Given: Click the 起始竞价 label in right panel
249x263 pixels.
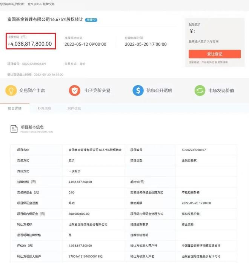Looking at the screenshot, I should pos(195,25).
